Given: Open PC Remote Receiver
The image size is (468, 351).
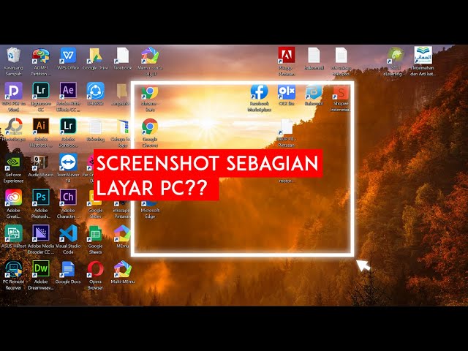Looking at the screenshot, I should [x=13, y=268].
